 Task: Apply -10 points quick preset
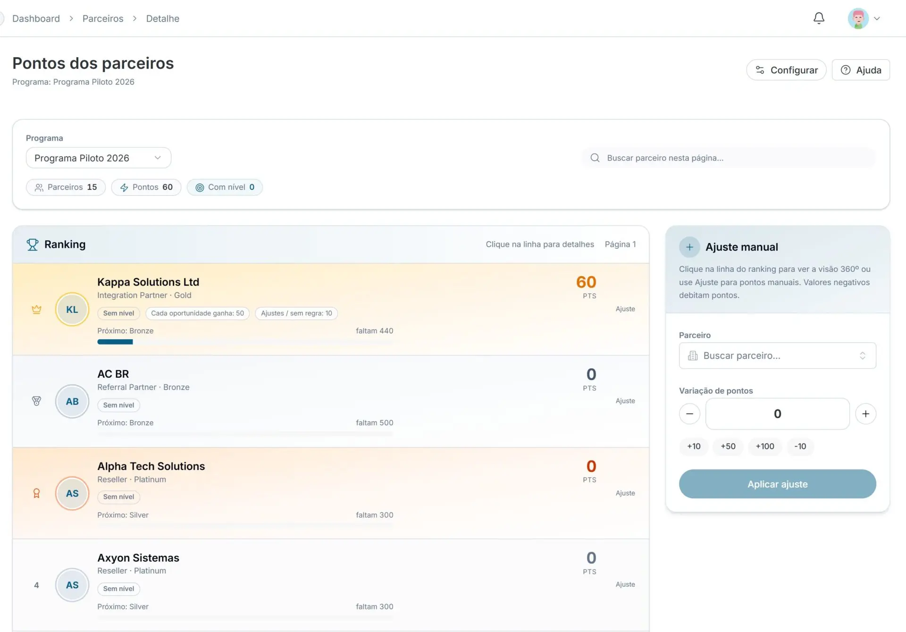coord(800,447)
